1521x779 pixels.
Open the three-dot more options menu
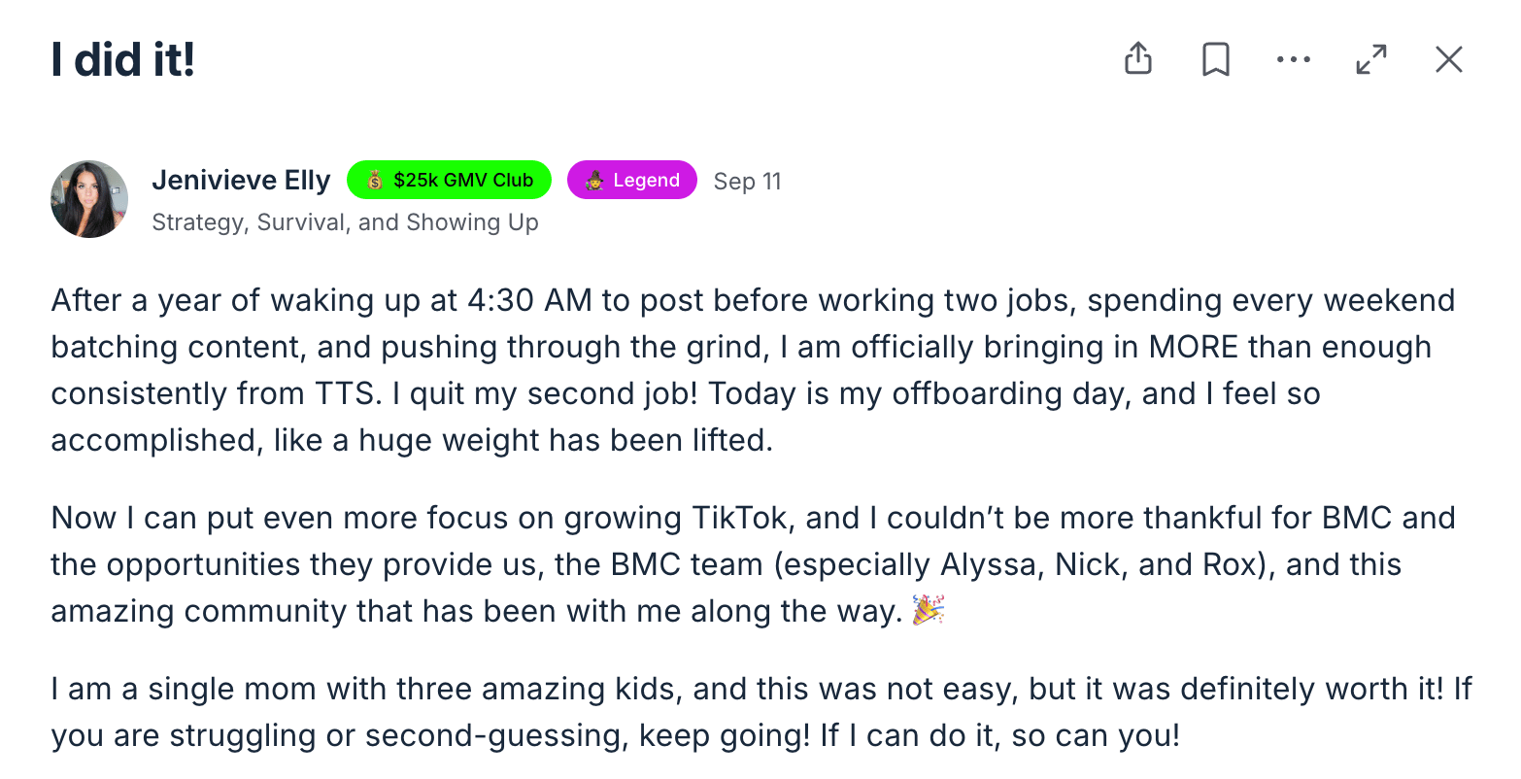(x=1293, y=59)
